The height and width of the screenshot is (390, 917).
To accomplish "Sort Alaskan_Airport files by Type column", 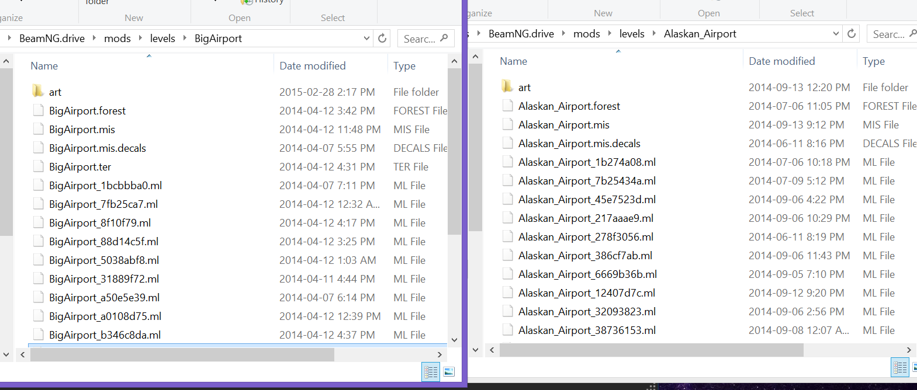I will 874,61.
